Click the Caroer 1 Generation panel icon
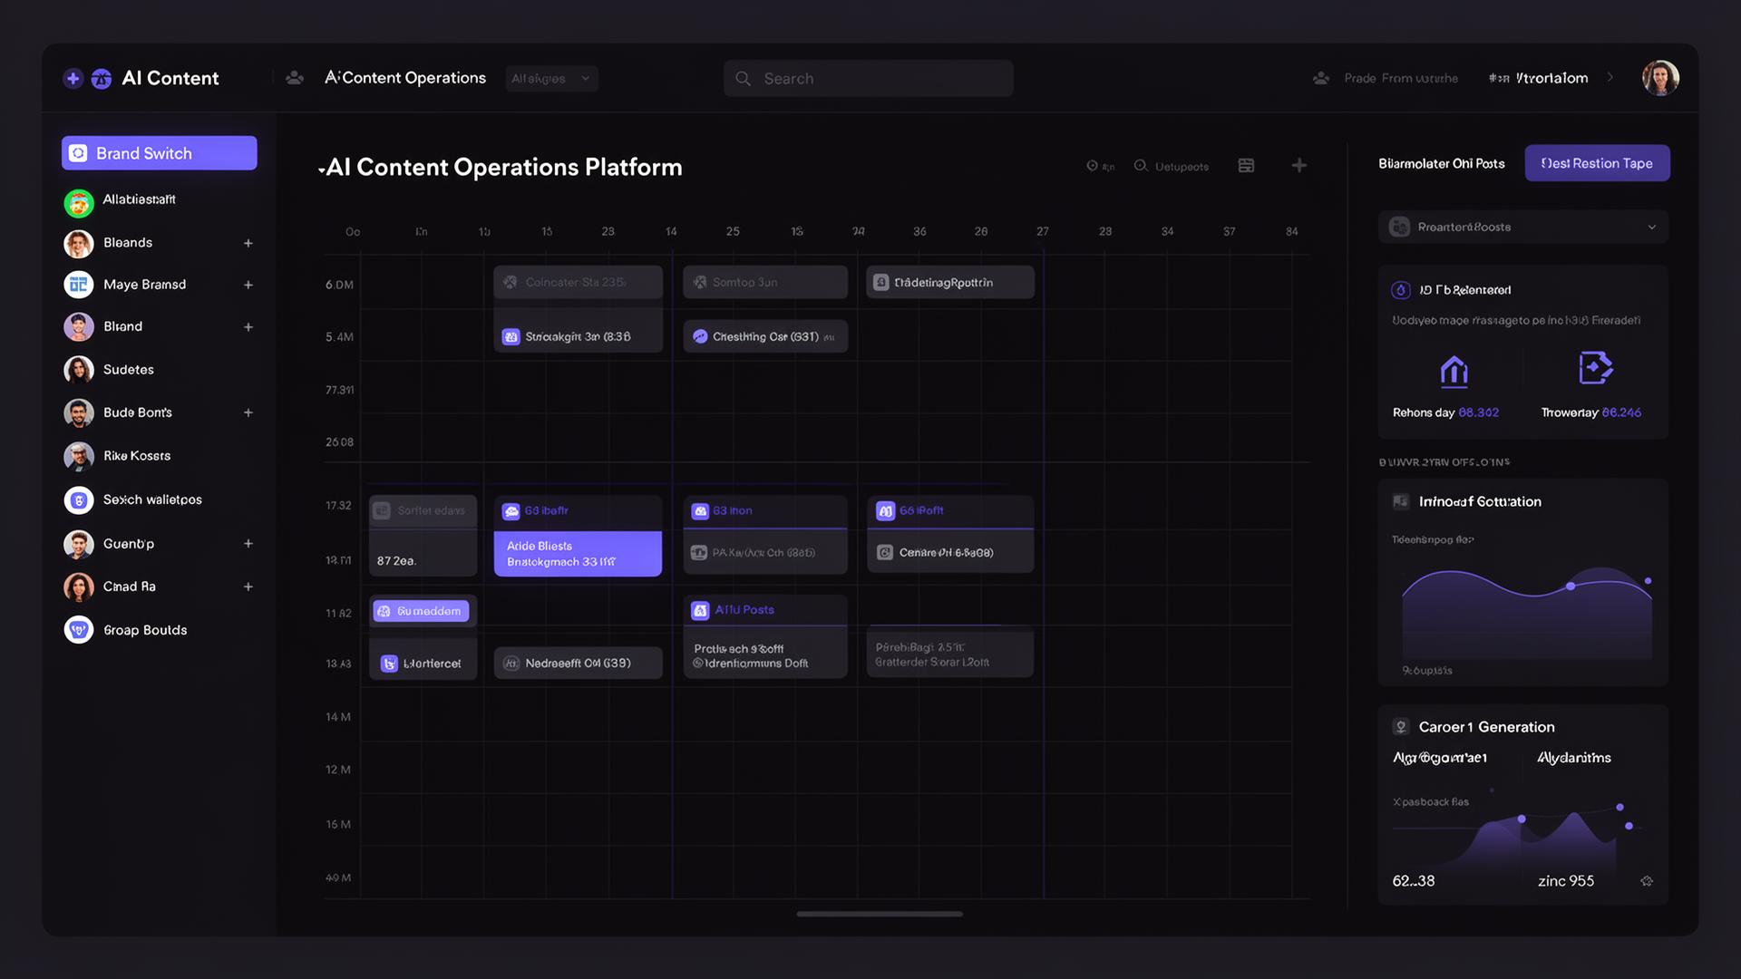Screen dimensions: 1741x979 [1401, 727]
